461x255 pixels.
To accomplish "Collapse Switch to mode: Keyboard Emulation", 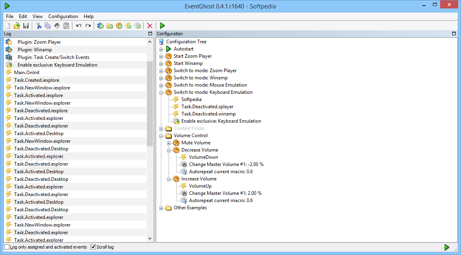I will (161, 93).
